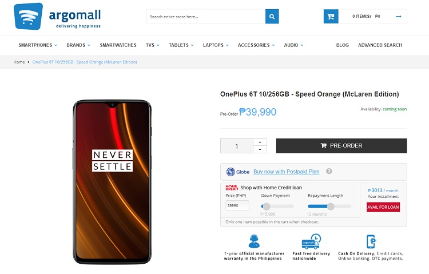This screenshot has width=429, height=274.
Task: Click the help question mark beside Postpaid Plan
Action: [x=329, y=171]
